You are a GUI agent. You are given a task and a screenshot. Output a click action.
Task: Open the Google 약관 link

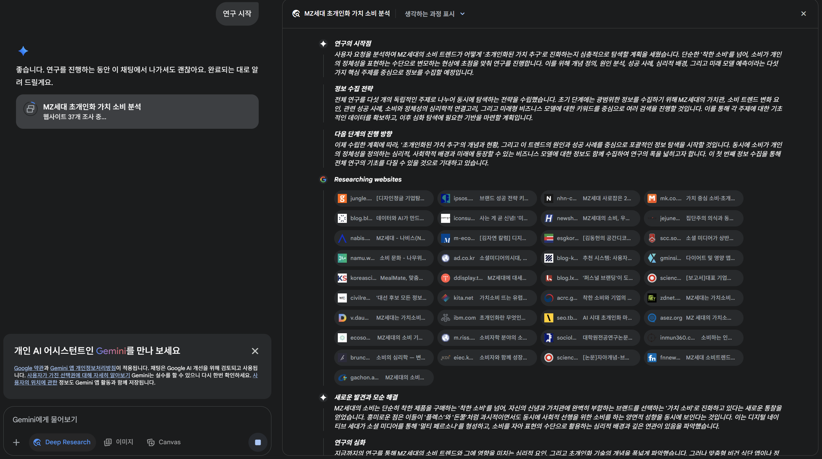click(x=28, y=368)
